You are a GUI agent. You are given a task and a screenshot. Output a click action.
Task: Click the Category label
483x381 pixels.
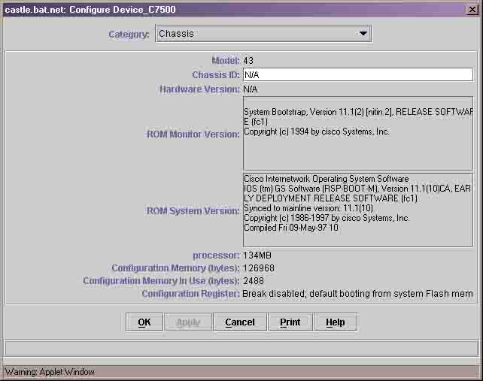click(129, 34)
